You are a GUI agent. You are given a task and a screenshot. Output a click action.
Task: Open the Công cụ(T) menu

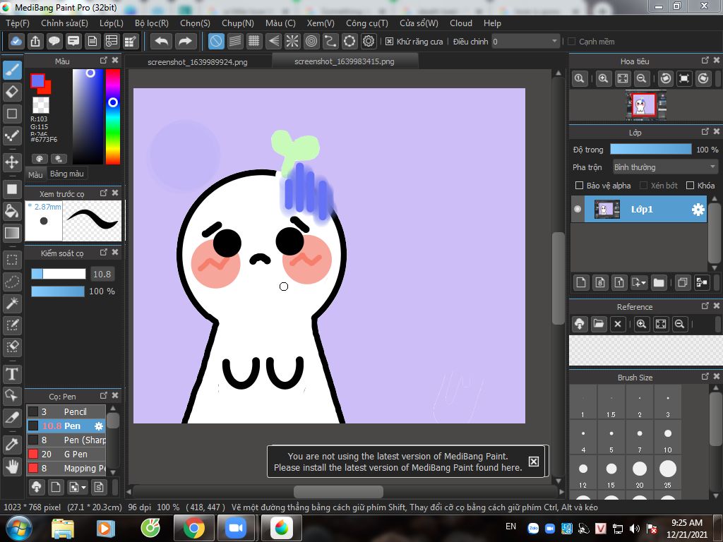367,23
